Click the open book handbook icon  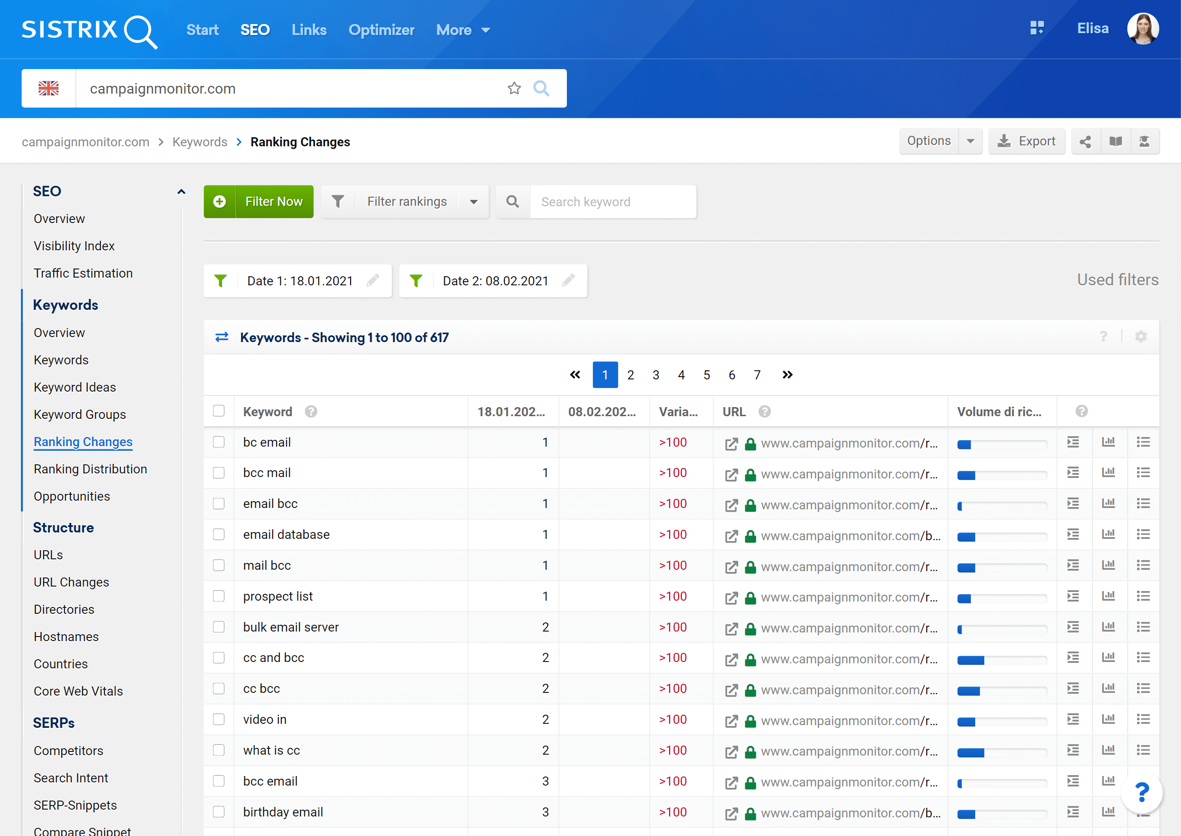(1116, 142)
